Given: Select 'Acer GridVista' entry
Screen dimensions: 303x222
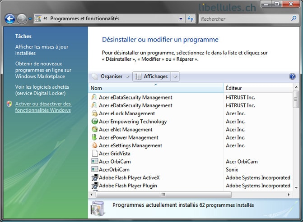Looking at the screenshot, I should 115,154.
